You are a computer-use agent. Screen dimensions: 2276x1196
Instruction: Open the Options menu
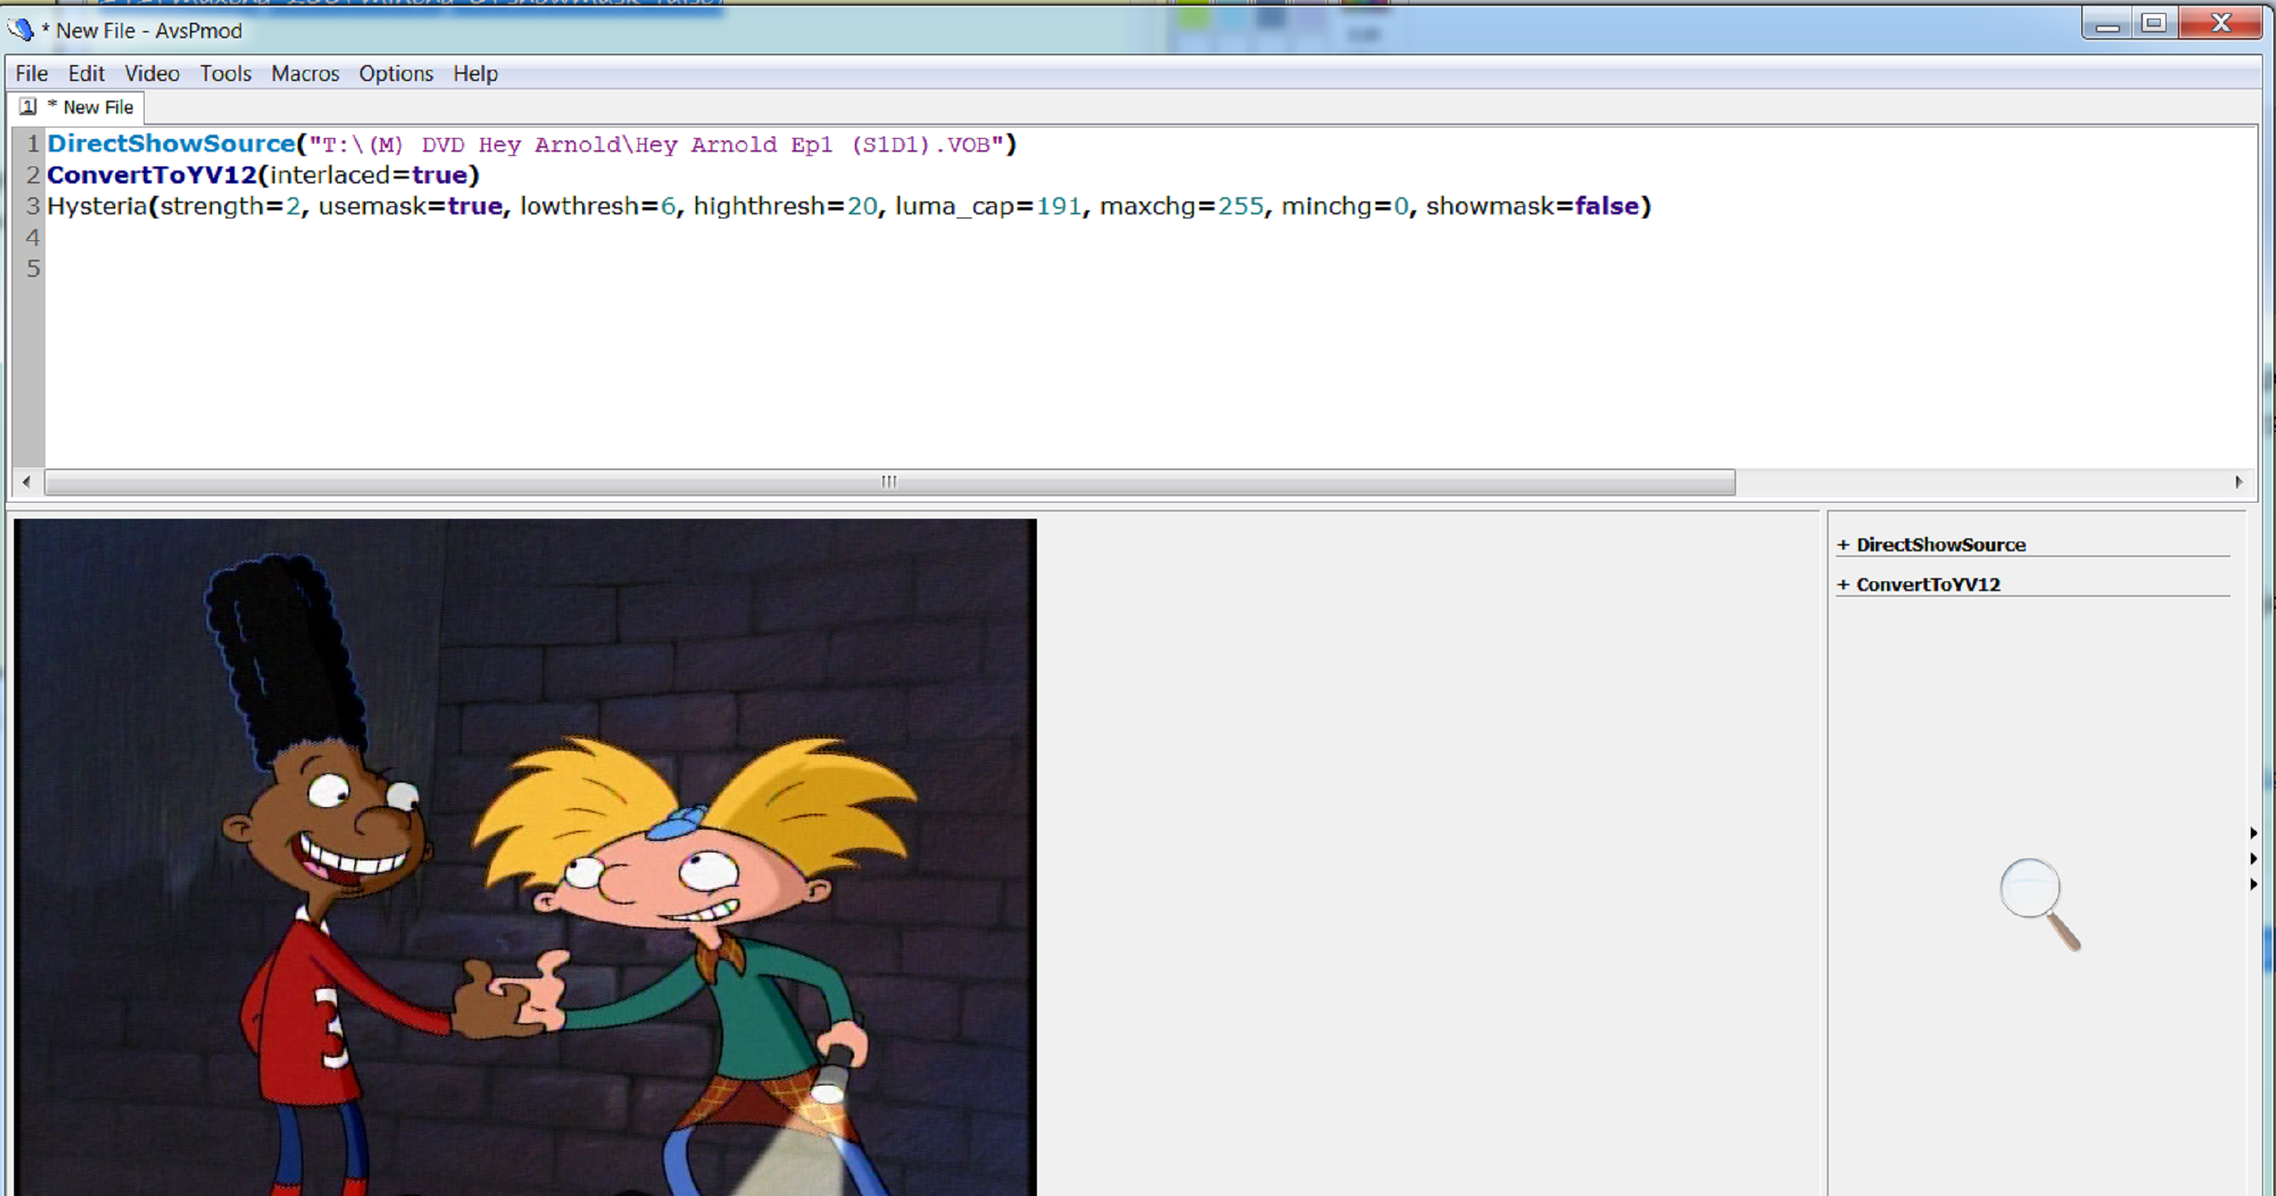click(x=395, y=73)
